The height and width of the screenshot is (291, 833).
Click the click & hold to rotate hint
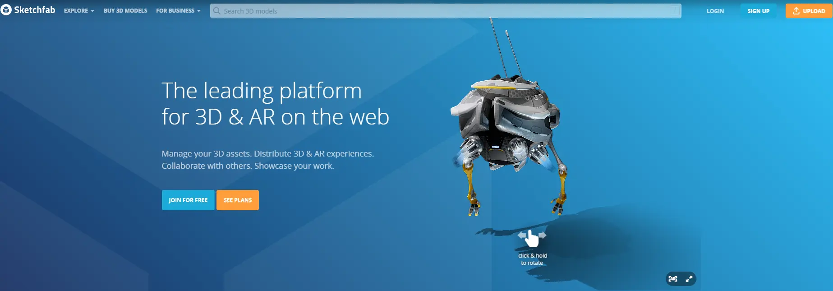(532, 248)
